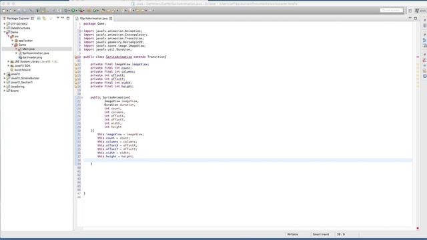Click the Save toolbar icon
The height and width of the screenshot is (240, 427).
(19, 11)
